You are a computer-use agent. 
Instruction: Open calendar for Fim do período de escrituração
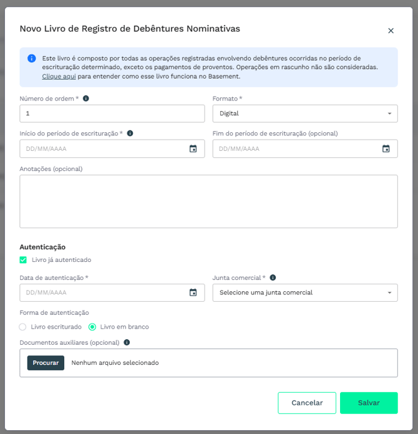[x=386, y=148]
